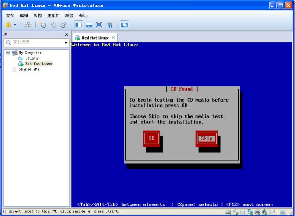Click the Welcome to Red Hat Linux text

tap(105, 45)
